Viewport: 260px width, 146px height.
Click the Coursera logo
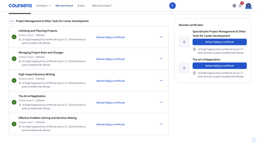20,6
